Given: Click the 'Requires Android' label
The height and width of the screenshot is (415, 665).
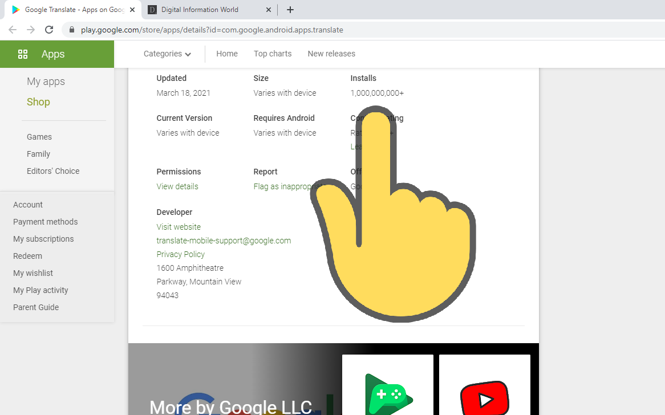Looking at the screenshot, I should [284, 118].
